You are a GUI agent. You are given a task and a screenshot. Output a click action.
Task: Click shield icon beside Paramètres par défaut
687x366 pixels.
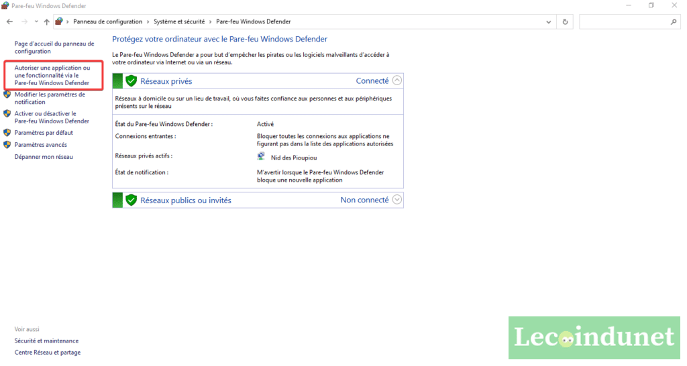click(x=7, y=133)
